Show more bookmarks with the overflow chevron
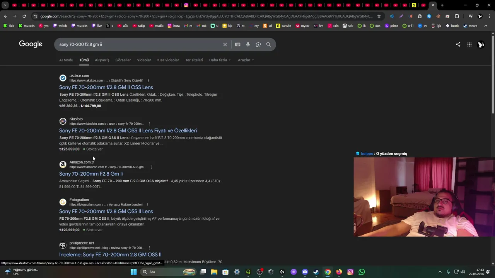 point(486,26)
